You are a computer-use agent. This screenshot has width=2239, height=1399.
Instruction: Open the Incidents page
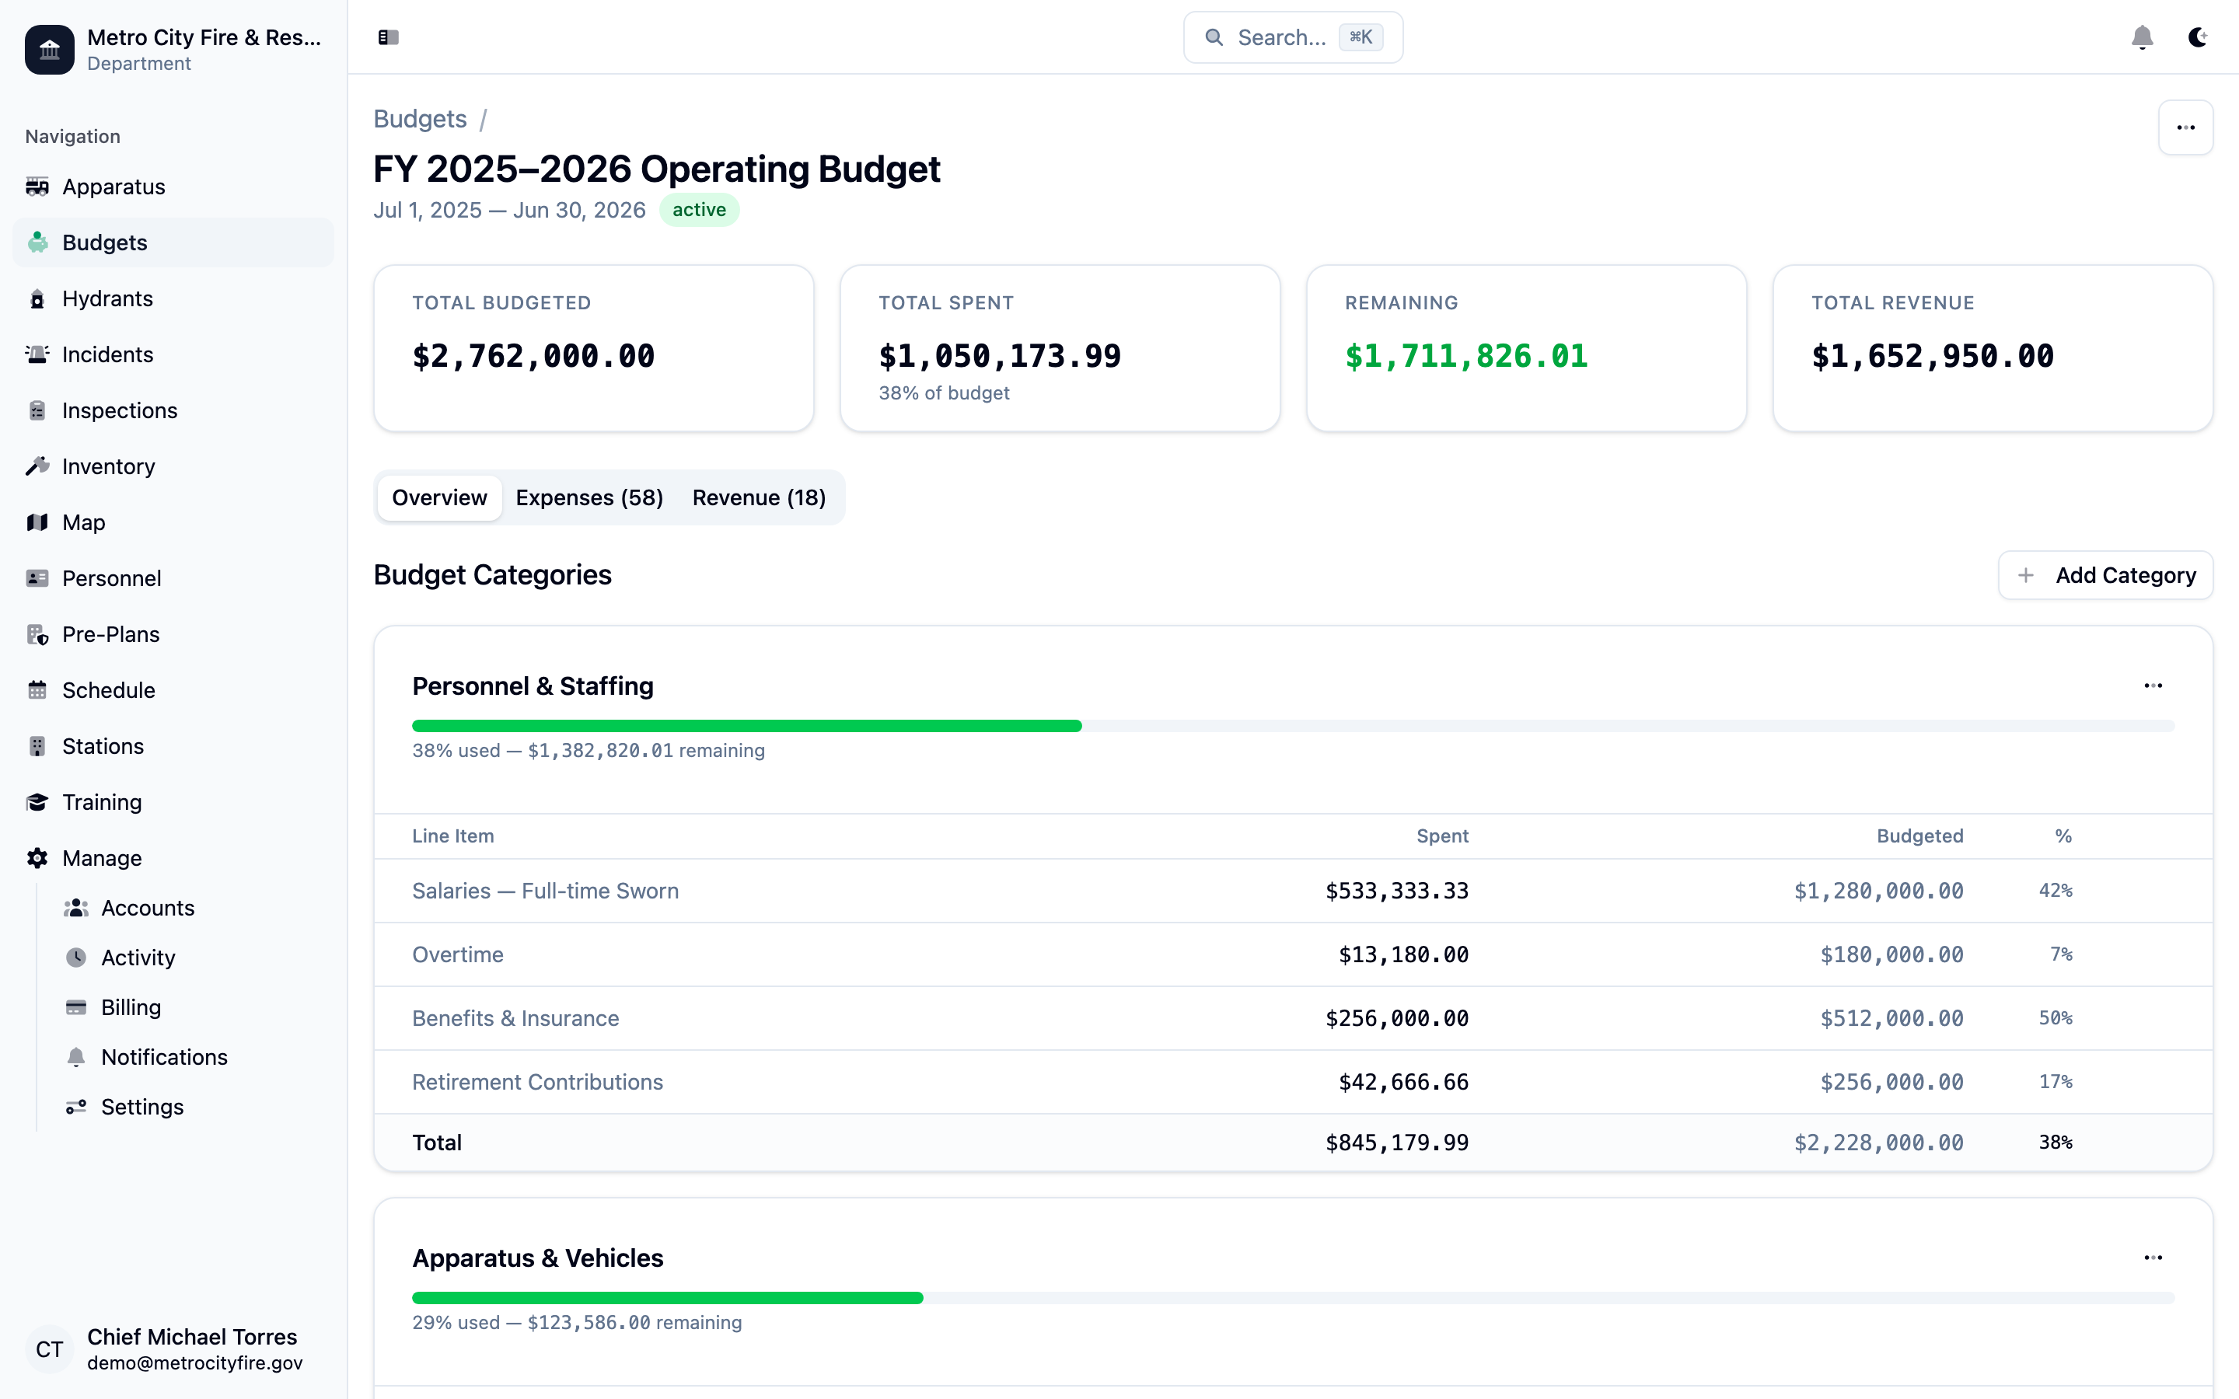(x=107, y=354)
